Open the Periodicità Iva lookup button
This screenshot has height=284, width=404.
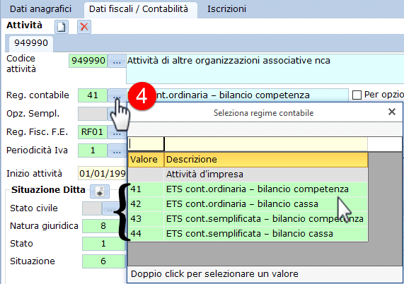(117, 150)
